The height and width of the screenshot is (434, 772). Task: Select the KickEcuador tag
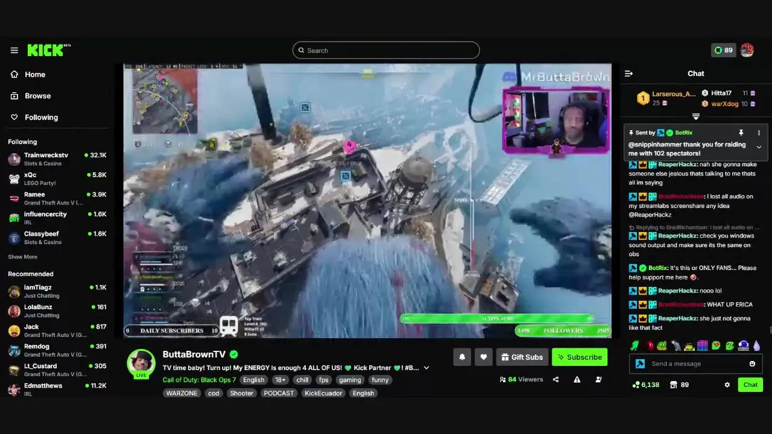[x=323, y=393]
